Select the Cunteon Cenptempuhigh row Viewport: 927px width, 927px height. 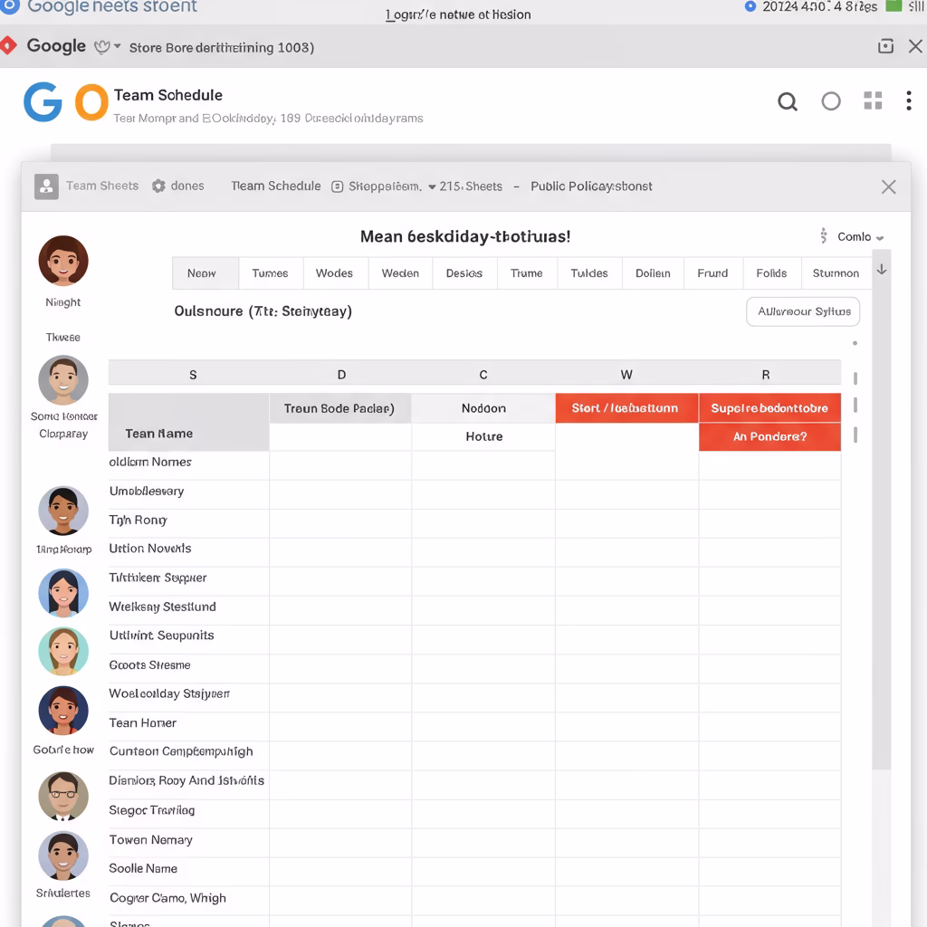tap(474, 756)
